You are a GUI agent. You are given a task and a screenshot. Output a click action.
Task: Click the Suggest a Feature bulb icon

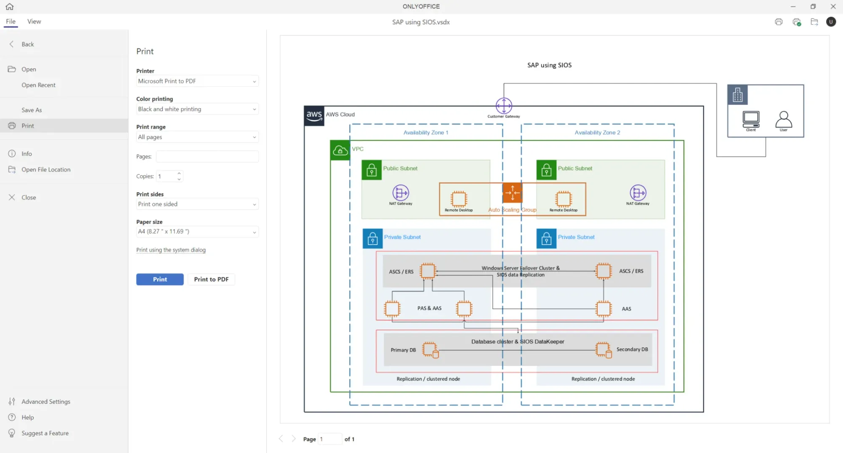coord(12,433)
